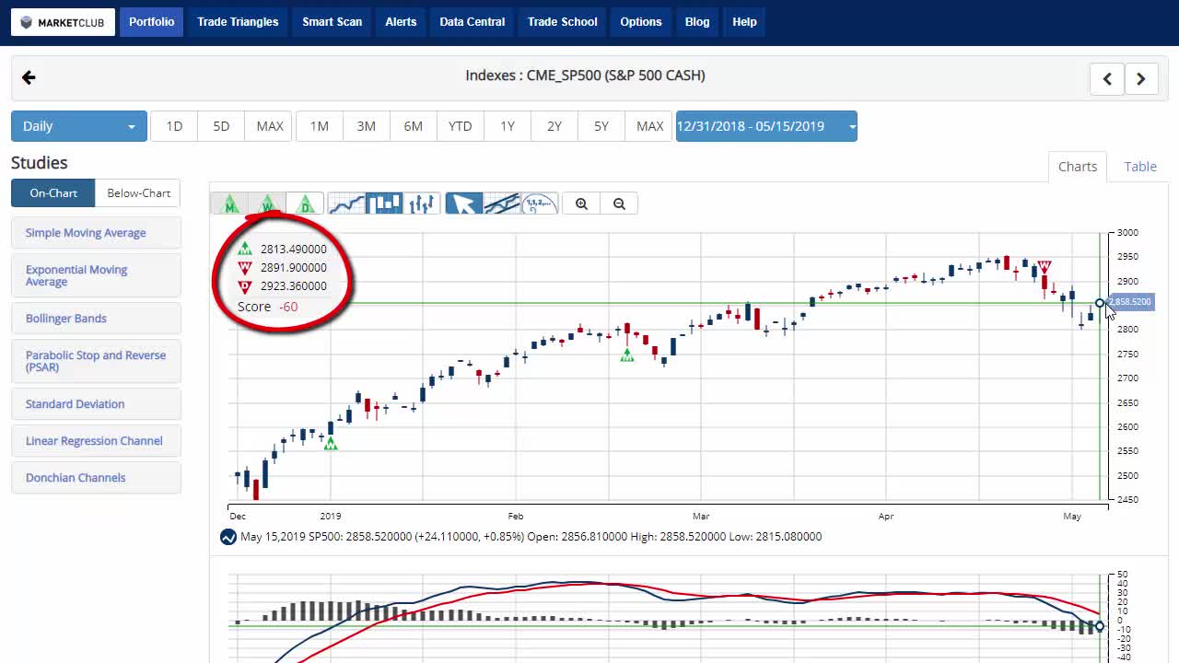Viewport: 1179px width, 663px height.
Task: Select the pointer cursor tool
Action: coord(464,204)
